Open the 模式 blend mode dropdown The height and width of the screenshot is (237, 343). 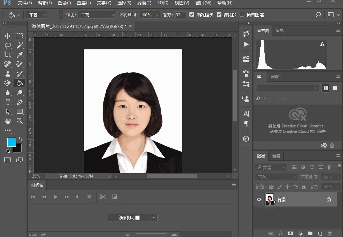[96, 15]
